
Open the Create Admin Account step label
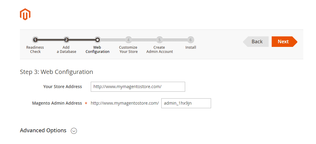click(160, 50)
